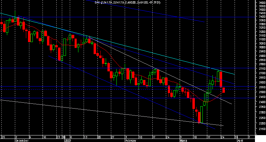Select the date label 9
Viewport: 266px width, 142px height.
point(30,137)
